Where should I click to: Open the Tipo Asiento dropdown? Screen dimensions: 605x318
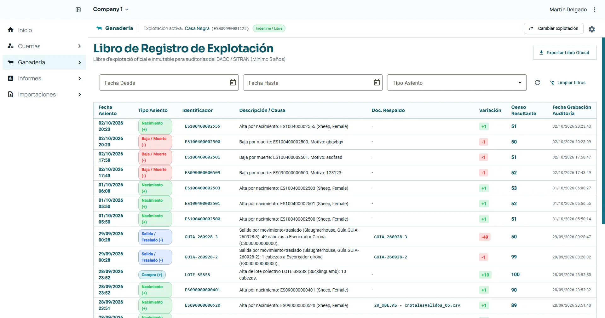457,83
